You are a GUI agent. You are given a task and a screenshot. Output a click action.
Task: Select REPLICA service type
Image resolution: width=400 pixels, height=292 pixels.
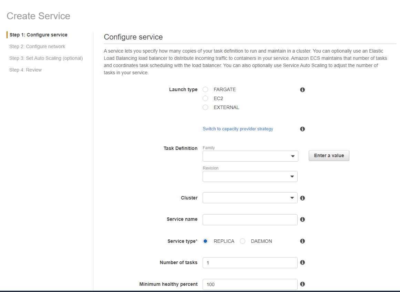click(205, 241)
